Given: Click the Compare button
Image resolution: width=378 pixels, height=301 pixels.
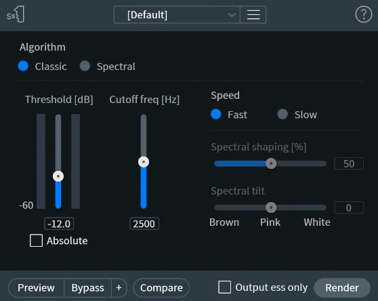Looking at the screenshot, I should click(x=161, y=287).
